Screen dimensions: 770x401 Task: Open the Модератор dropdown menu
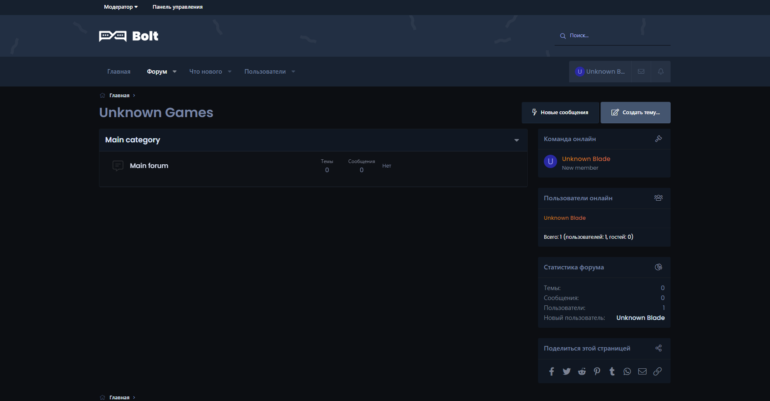[121, 7]
